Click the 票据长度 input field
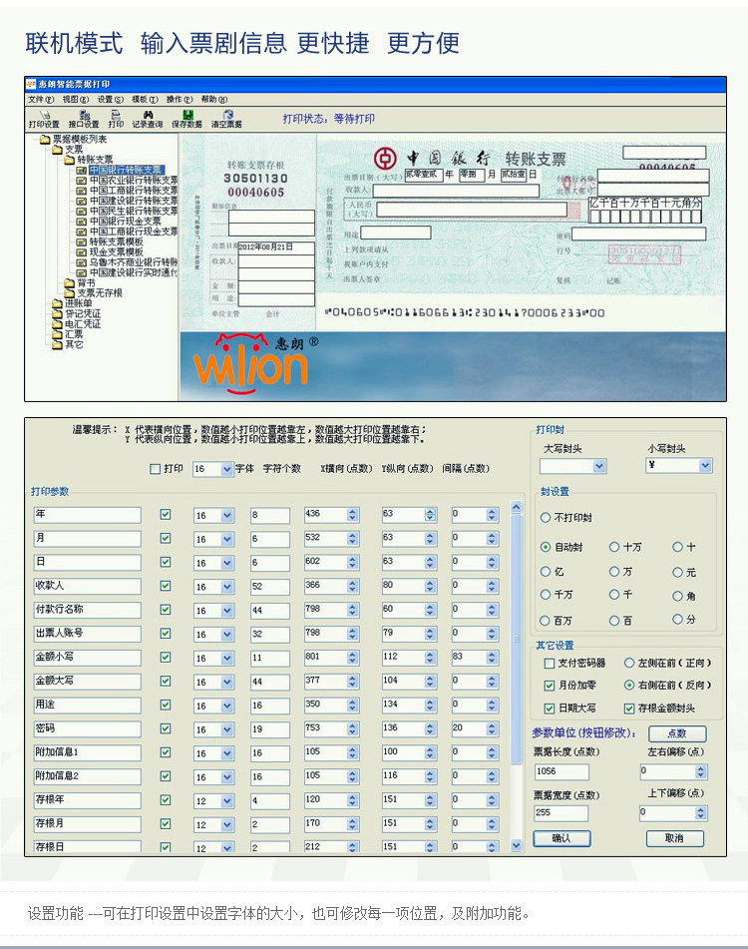Viewport: 748px width, 949px height. coord(561,771)
